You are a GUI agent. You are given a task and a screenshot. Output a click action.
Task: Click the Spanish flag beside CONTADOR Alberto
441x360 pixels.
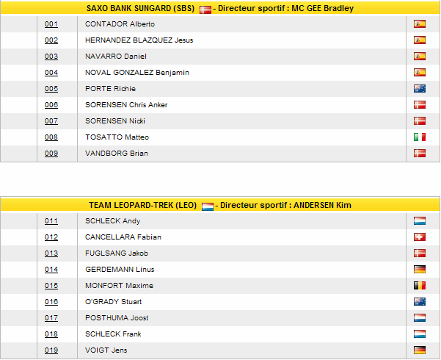420,24
